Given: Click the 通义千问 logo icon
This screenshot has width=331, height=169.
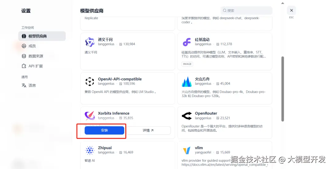Looking at the screenshot, I should pyautogui.click(x=90, y=42).
